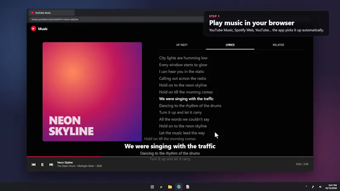
Task: Show hidden system tray icons
Action: tap(306, 186)
